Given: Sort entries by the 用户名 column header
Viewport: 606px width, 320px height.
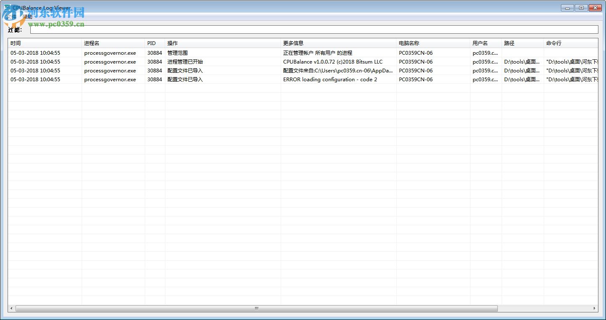Looking at the screenshot, I should point(480,43).
